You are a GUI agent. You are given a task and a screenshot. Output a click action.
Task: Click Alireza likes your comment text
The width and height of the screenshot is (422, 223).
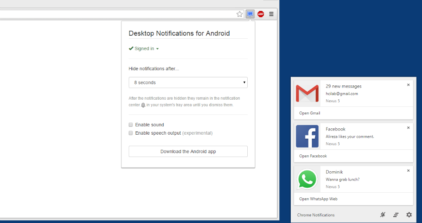pyautogui.click(x=350, y=137)
